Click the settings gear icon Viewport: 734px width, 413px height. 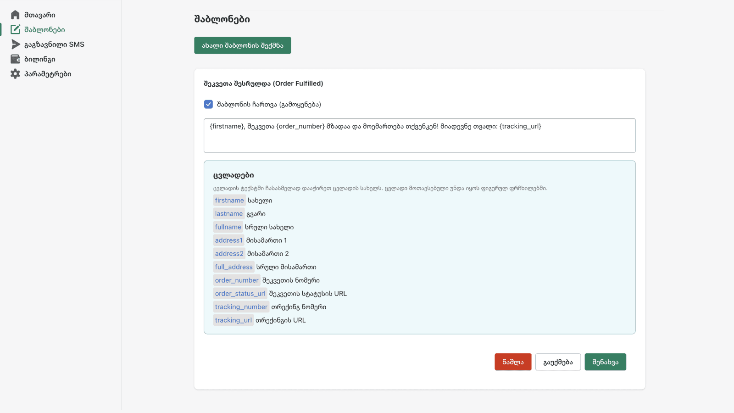click(15, 74)
